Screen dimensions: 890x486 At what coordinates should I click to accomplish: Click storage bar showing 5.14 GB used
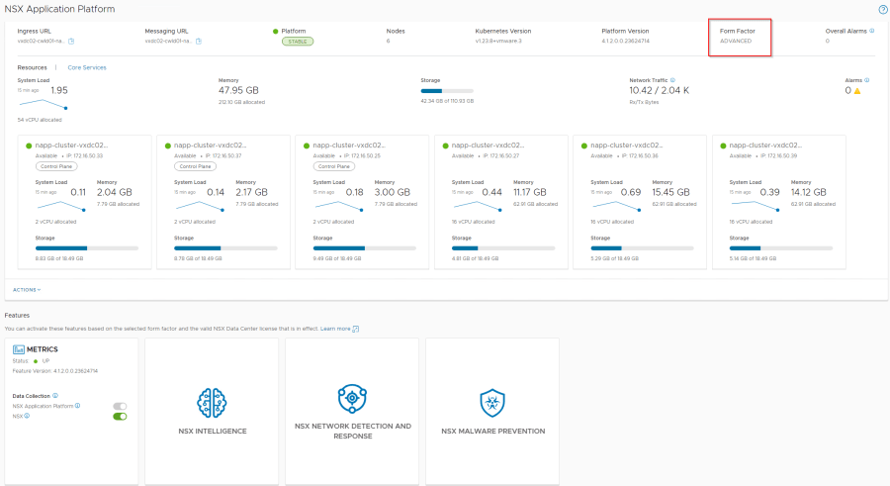pyautogui.click(x=780, y=248)
